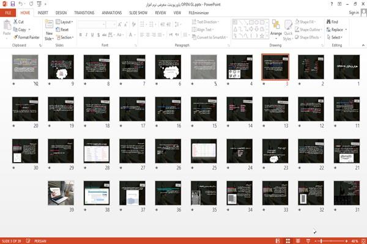Click the Sign in link
This screenshot has height=244, width=367.
pyautogui.click(x=354, y=13)
